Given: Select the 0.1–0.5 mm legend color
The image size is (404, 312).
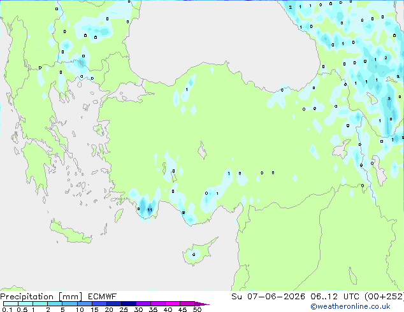Looking at the screenshot, I should tap(11, 304).
